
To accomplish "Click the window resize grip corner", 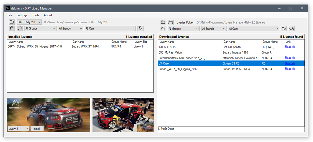I will pos(306,135).
